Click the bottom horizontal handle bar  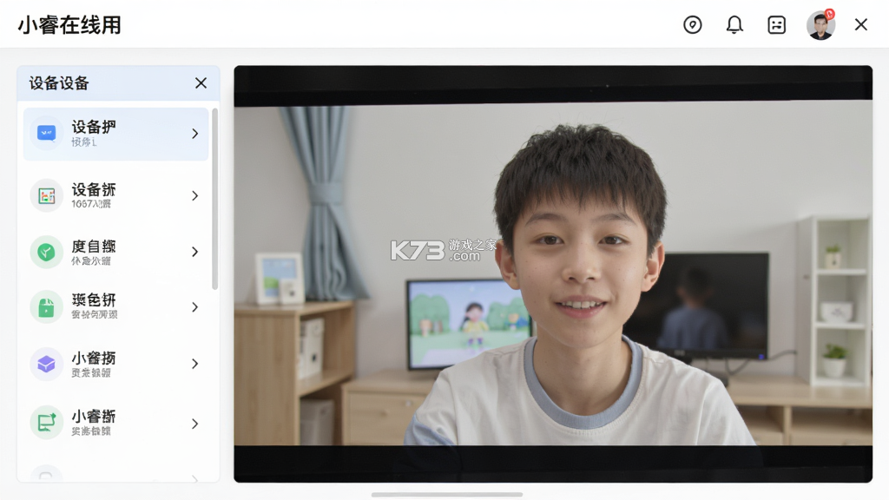[447, 495]
